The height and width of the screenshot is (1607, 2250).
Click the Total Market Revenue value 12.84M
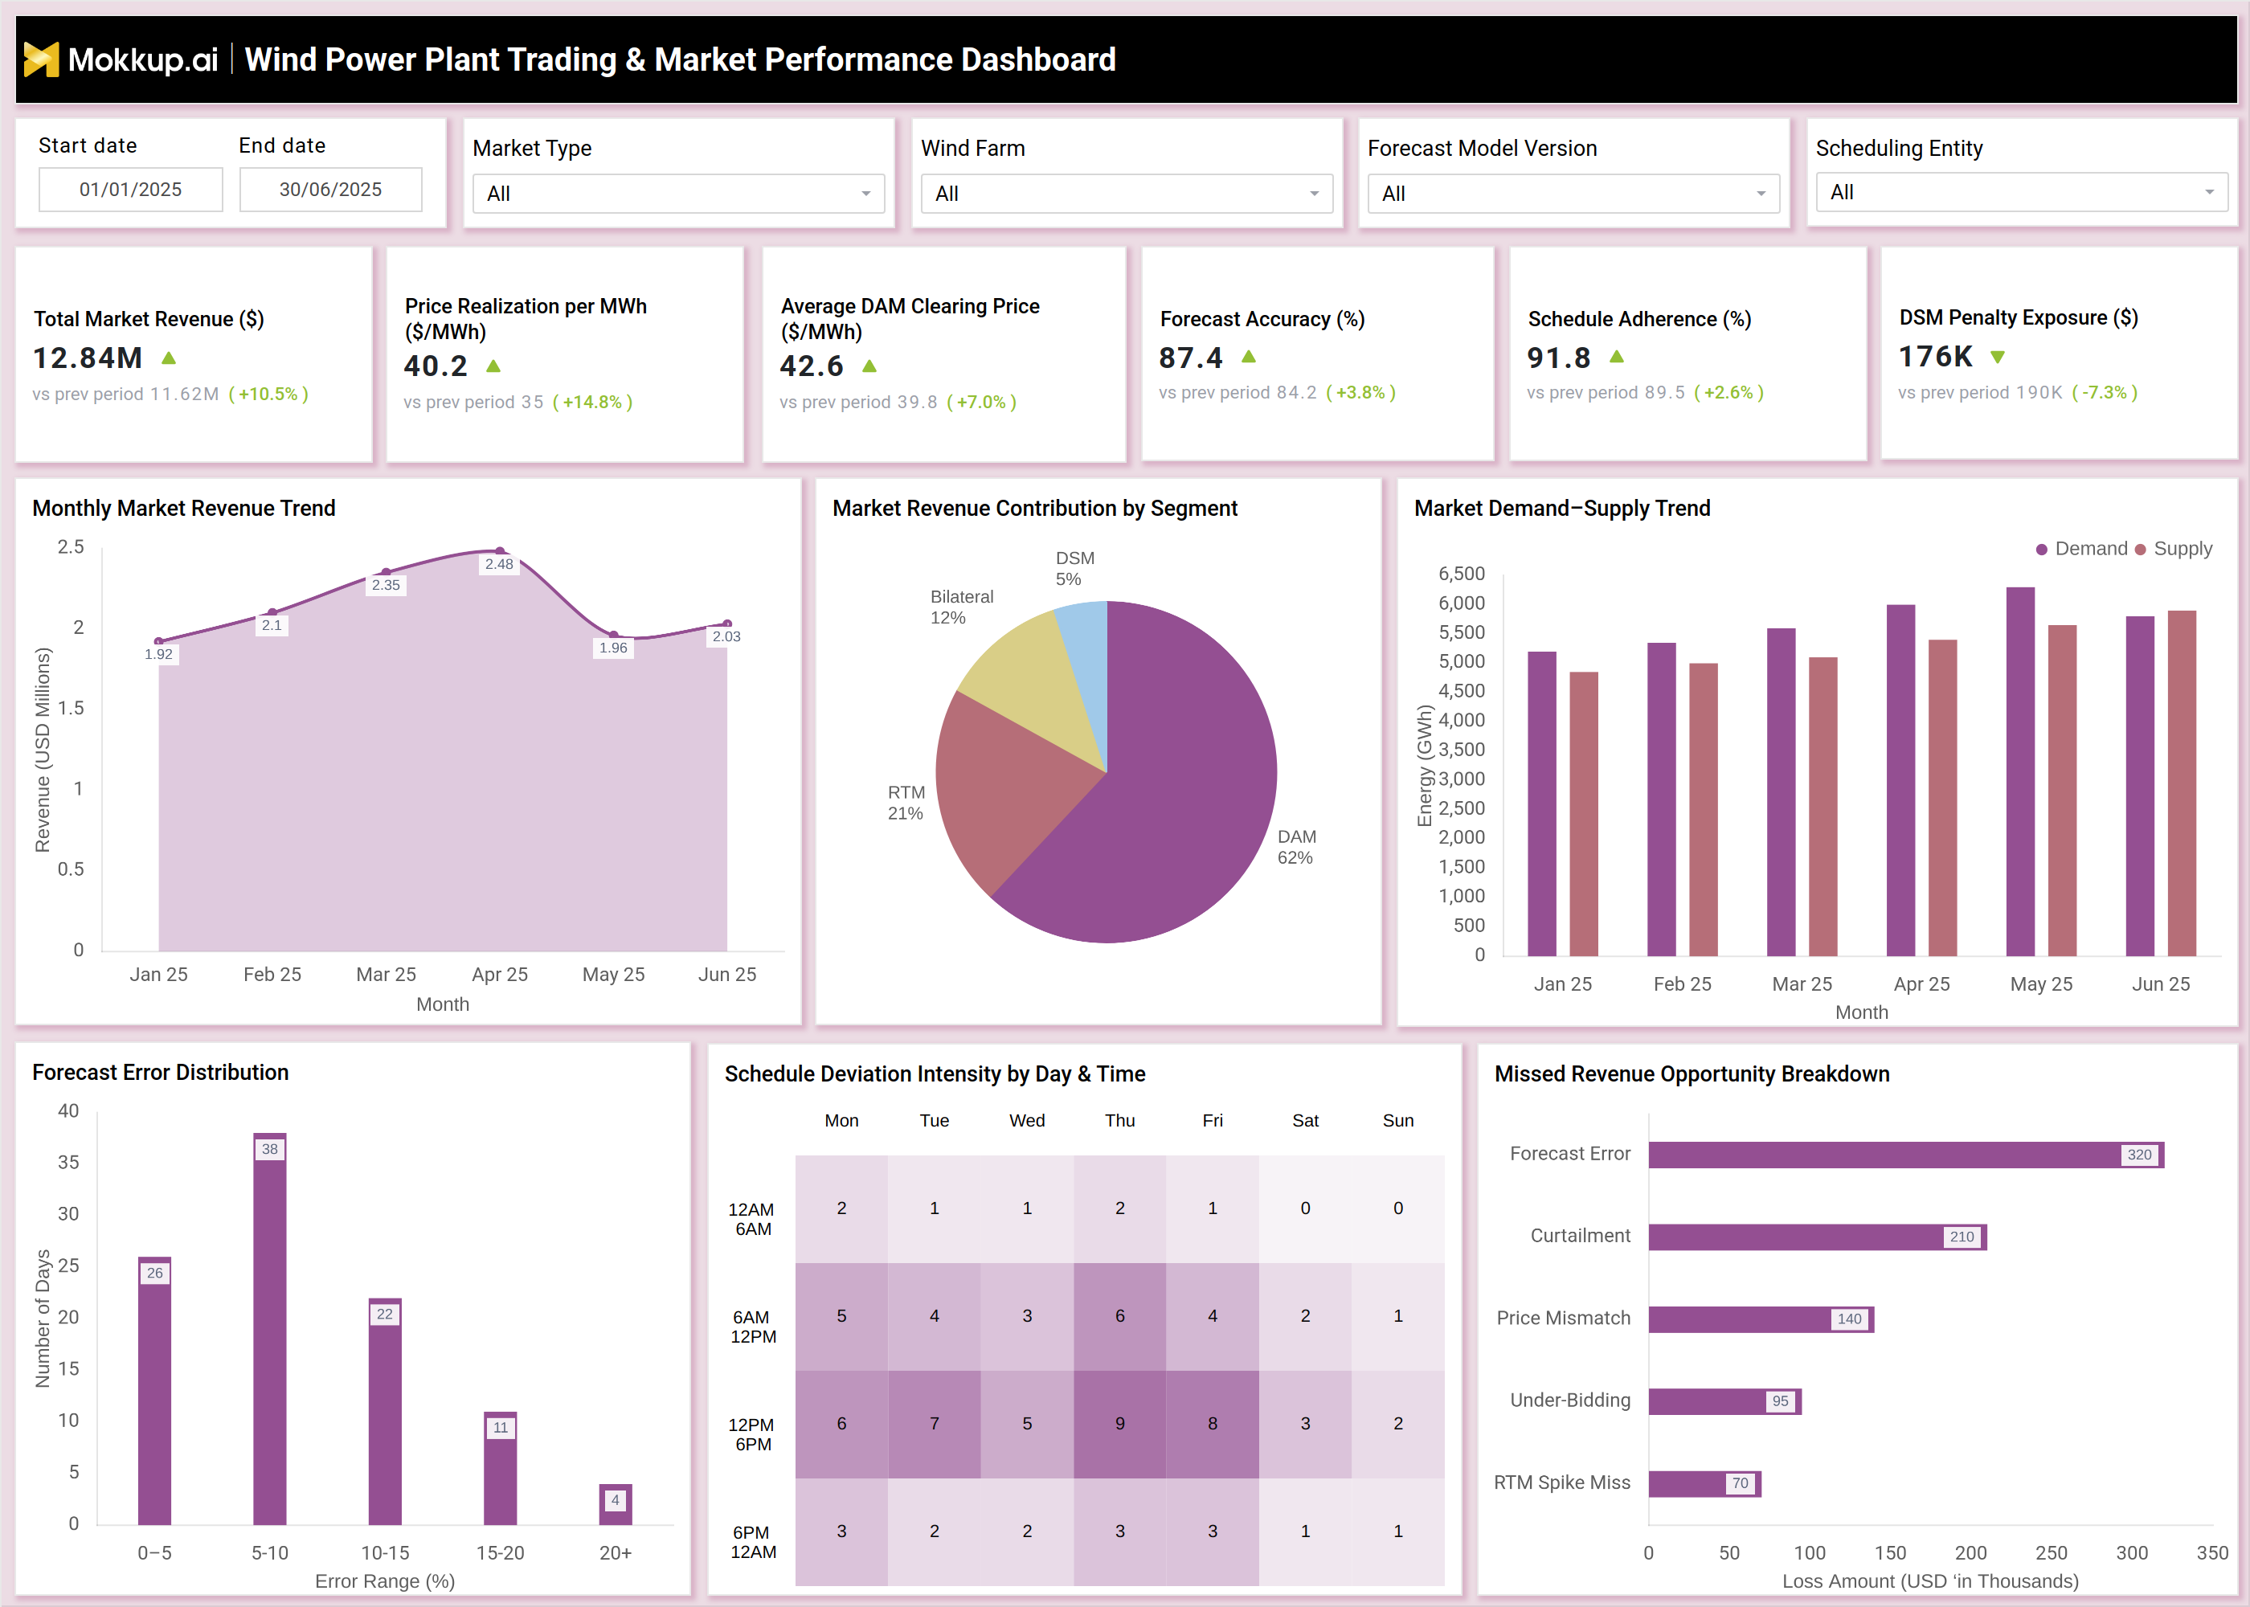coord(88,358)
